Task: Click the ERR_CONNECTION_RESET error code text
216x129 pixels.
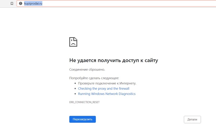Action: click(84, 102)
